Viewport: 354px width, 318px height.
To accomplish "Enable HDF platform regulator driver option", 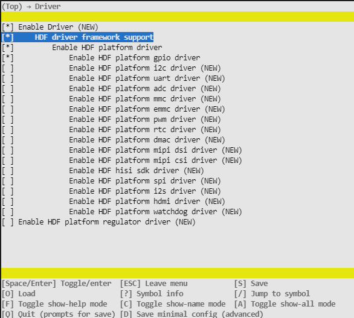I will pyautogui.click(x=98, y=222).
